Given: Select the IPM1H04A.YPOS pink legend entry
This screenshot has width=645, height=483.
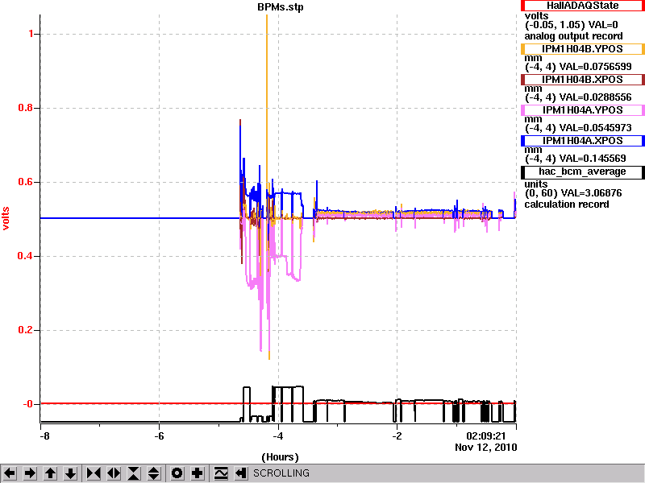Looking at the screenshot, I should point(582,110).
